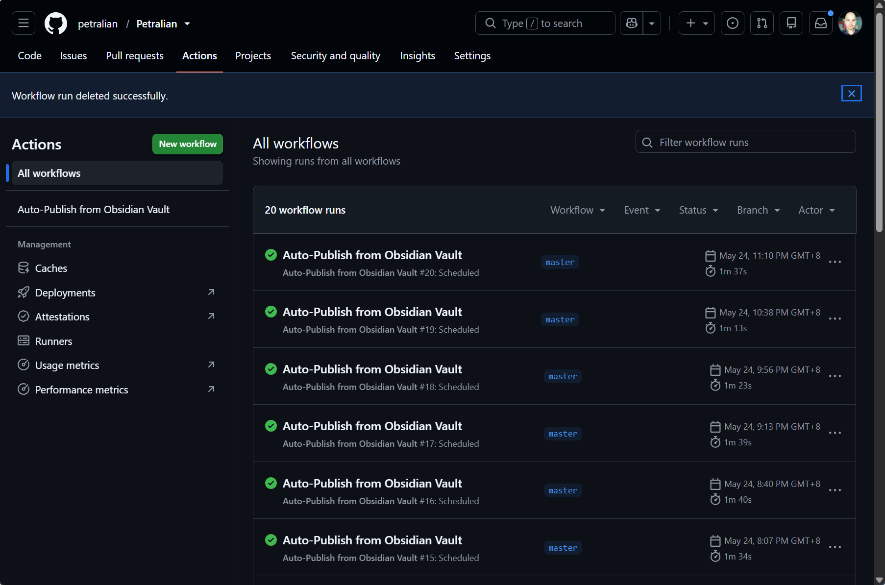The image size is (885, 585).
Task: Open Auto-Publish from Obsidian Vault run #19
Action: point(372,312)
